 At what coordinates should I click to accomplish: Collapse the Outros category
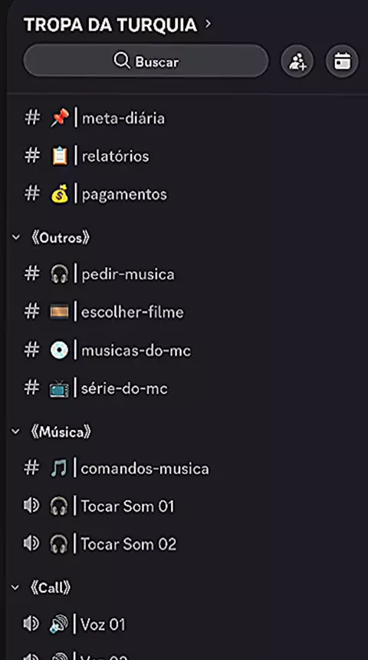(x=16, y=238)
